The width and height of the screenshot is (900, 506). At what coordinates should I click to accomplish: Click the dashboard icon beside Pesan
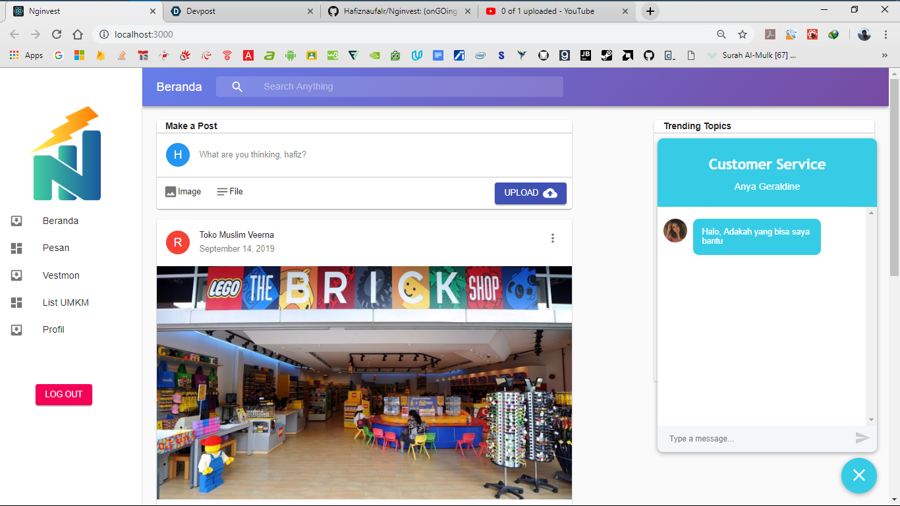[16, 248]
